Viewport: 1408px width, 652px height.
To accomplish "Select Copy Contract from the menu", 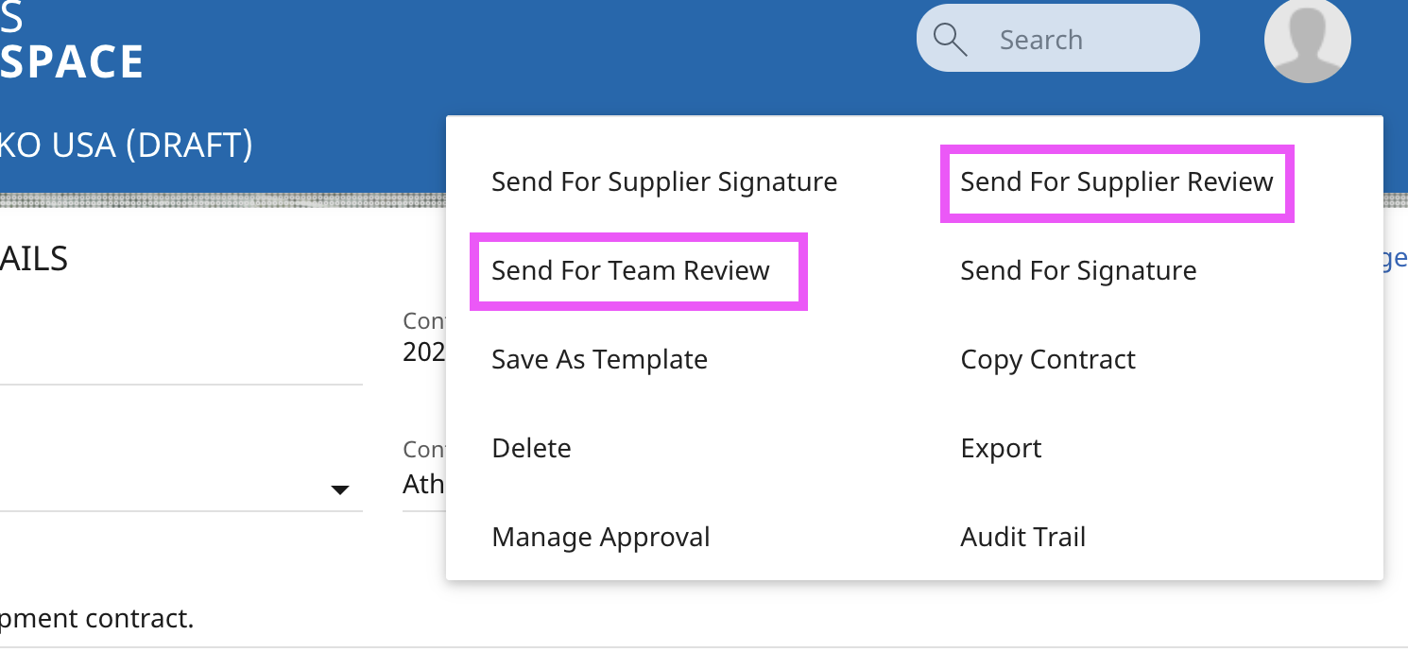I will [x=1048, y=359].
